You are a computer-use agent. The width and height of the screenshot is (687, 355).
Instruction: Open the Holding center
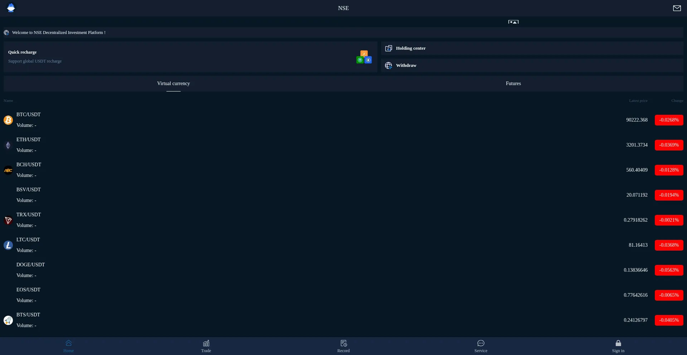click(410, 48)
